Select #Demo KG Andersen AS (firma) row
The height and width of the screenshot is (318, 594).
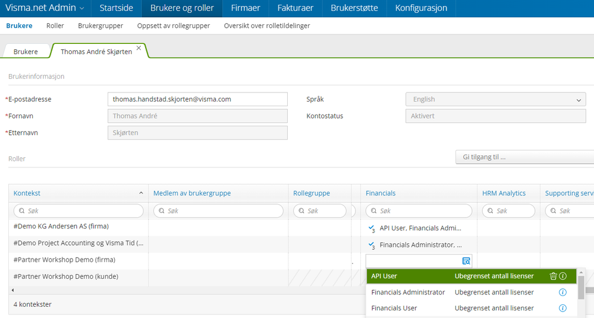point(61,227)
